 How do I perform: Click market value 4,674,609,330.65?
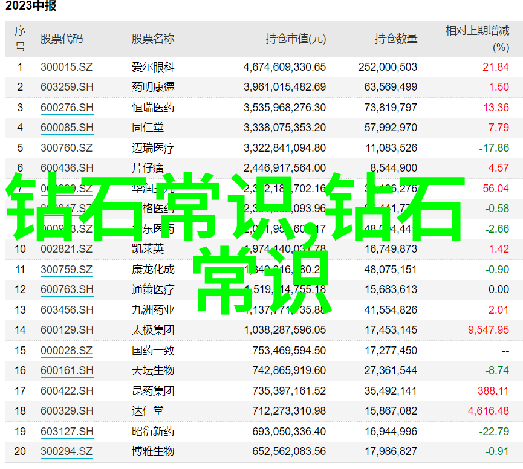(x=285, y=67)
